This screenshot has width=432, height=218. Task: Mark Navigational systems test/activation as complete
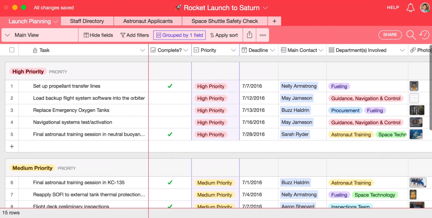[170, 122]
